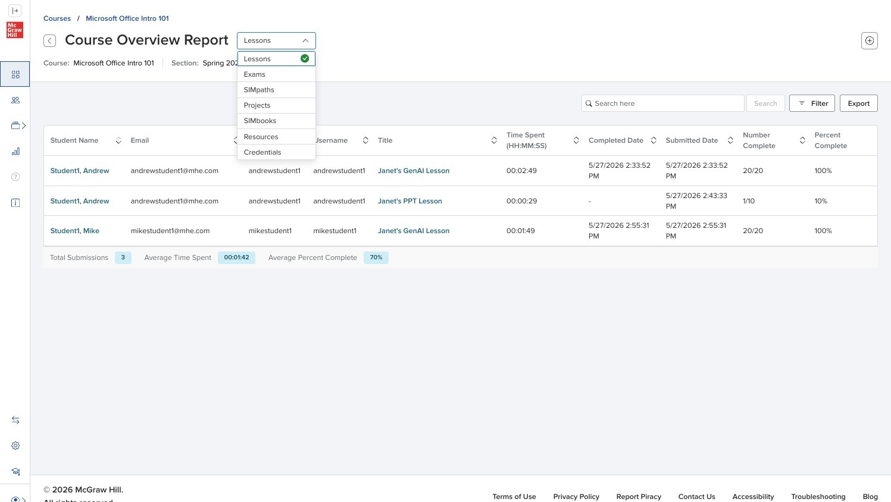Select Credentials in the dropdown list
891x502 pixels.
click(276, 152)
